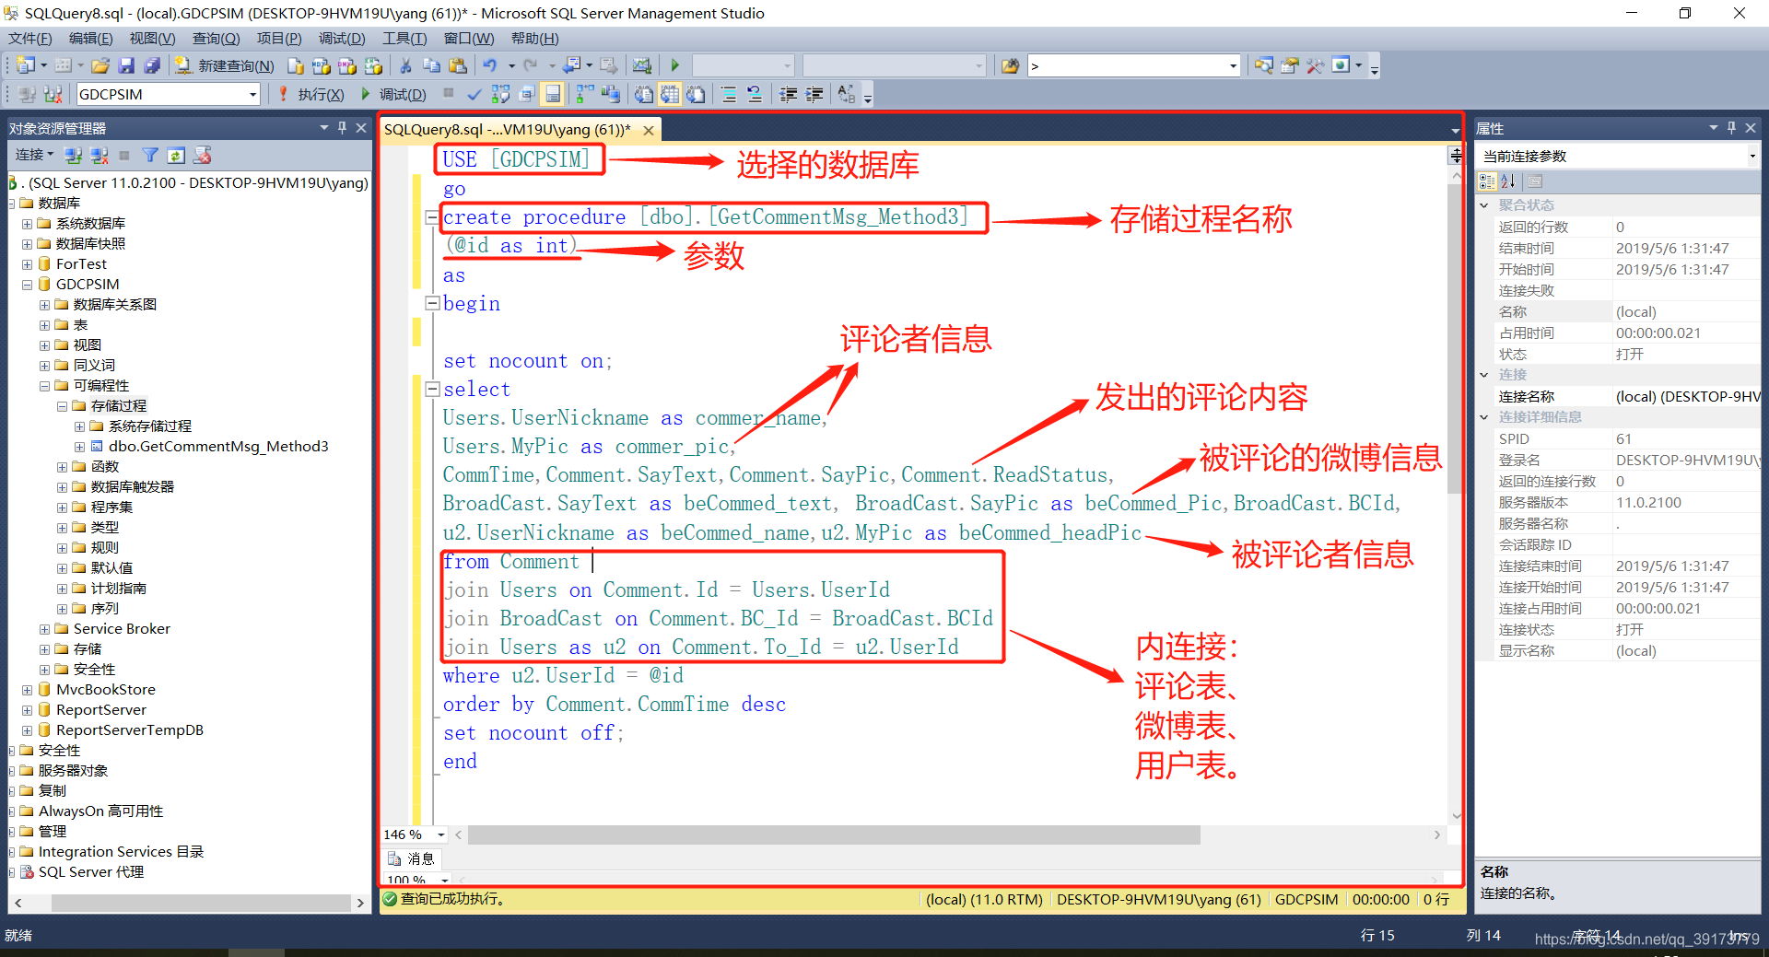Open the 工具(T) menu
The image size is (1769, 957).
(x=404, y=39)
